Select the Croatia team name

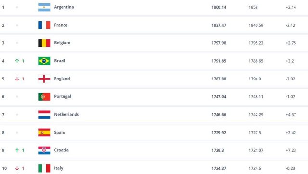point(61,150)
